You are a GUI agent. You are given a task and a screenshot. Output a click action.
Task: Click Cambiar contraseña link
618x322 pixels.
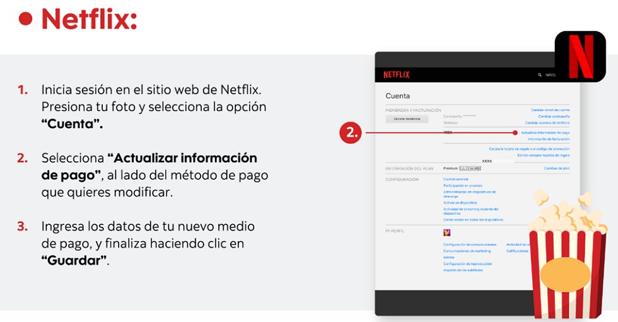point(554,117)
